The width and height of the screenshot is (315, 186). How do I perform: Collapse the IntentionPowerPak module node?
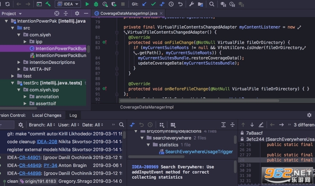(x=6, y=21)
